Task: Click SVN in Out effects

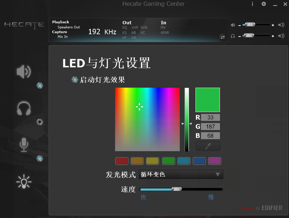Action: pyautogui.click(x=144, y=27)
